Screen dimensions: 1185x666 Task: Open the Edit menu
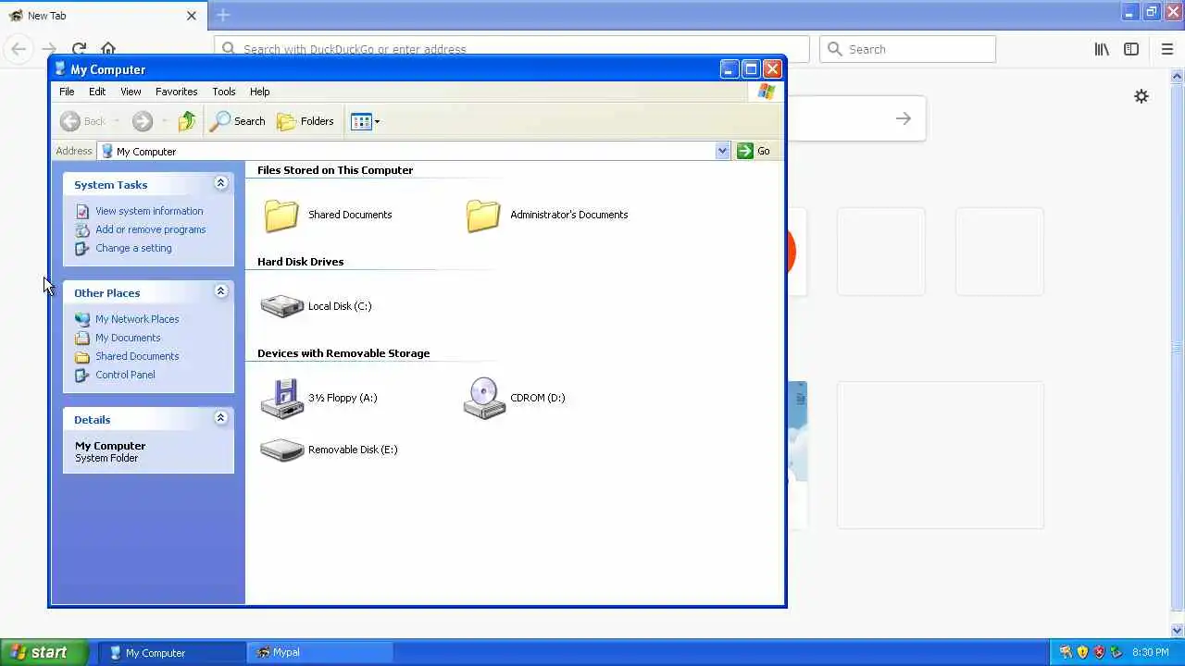(97, 92)
